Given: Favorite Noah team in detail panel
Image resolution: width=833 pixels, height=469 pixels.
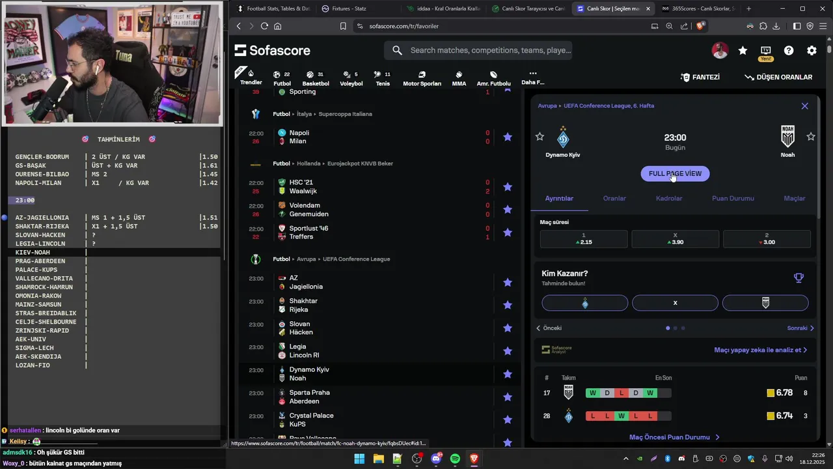Looking at the screenshot, I should click(811, 136).
